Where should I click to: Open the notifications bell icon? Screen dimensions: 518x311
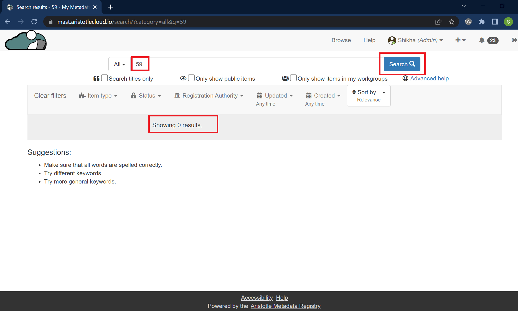click(x=482, y=40)
